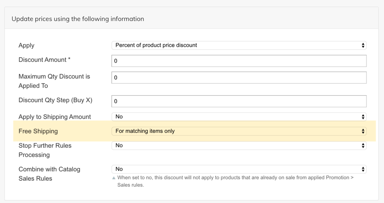Click the "Update prices using the following information" heading
The width and height of the screenshot is (384, 203).
[x=78, y=19]
